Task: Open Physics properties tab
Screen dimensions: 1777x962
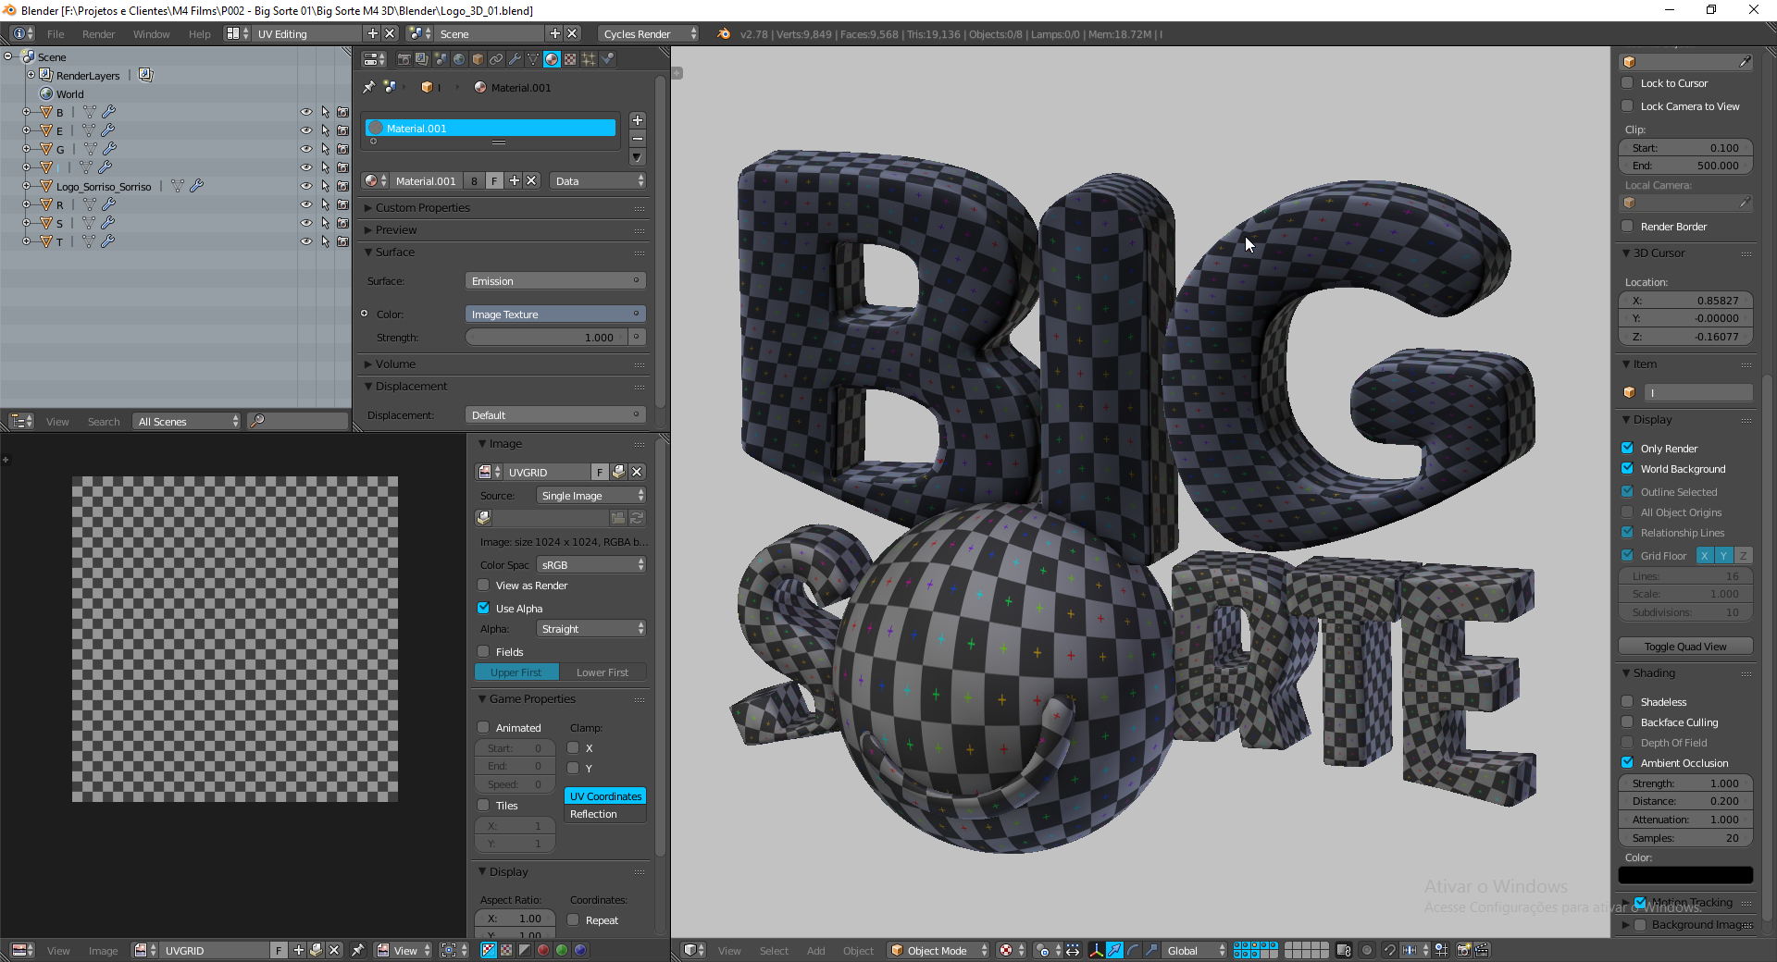Action: [x=607, y=59]
